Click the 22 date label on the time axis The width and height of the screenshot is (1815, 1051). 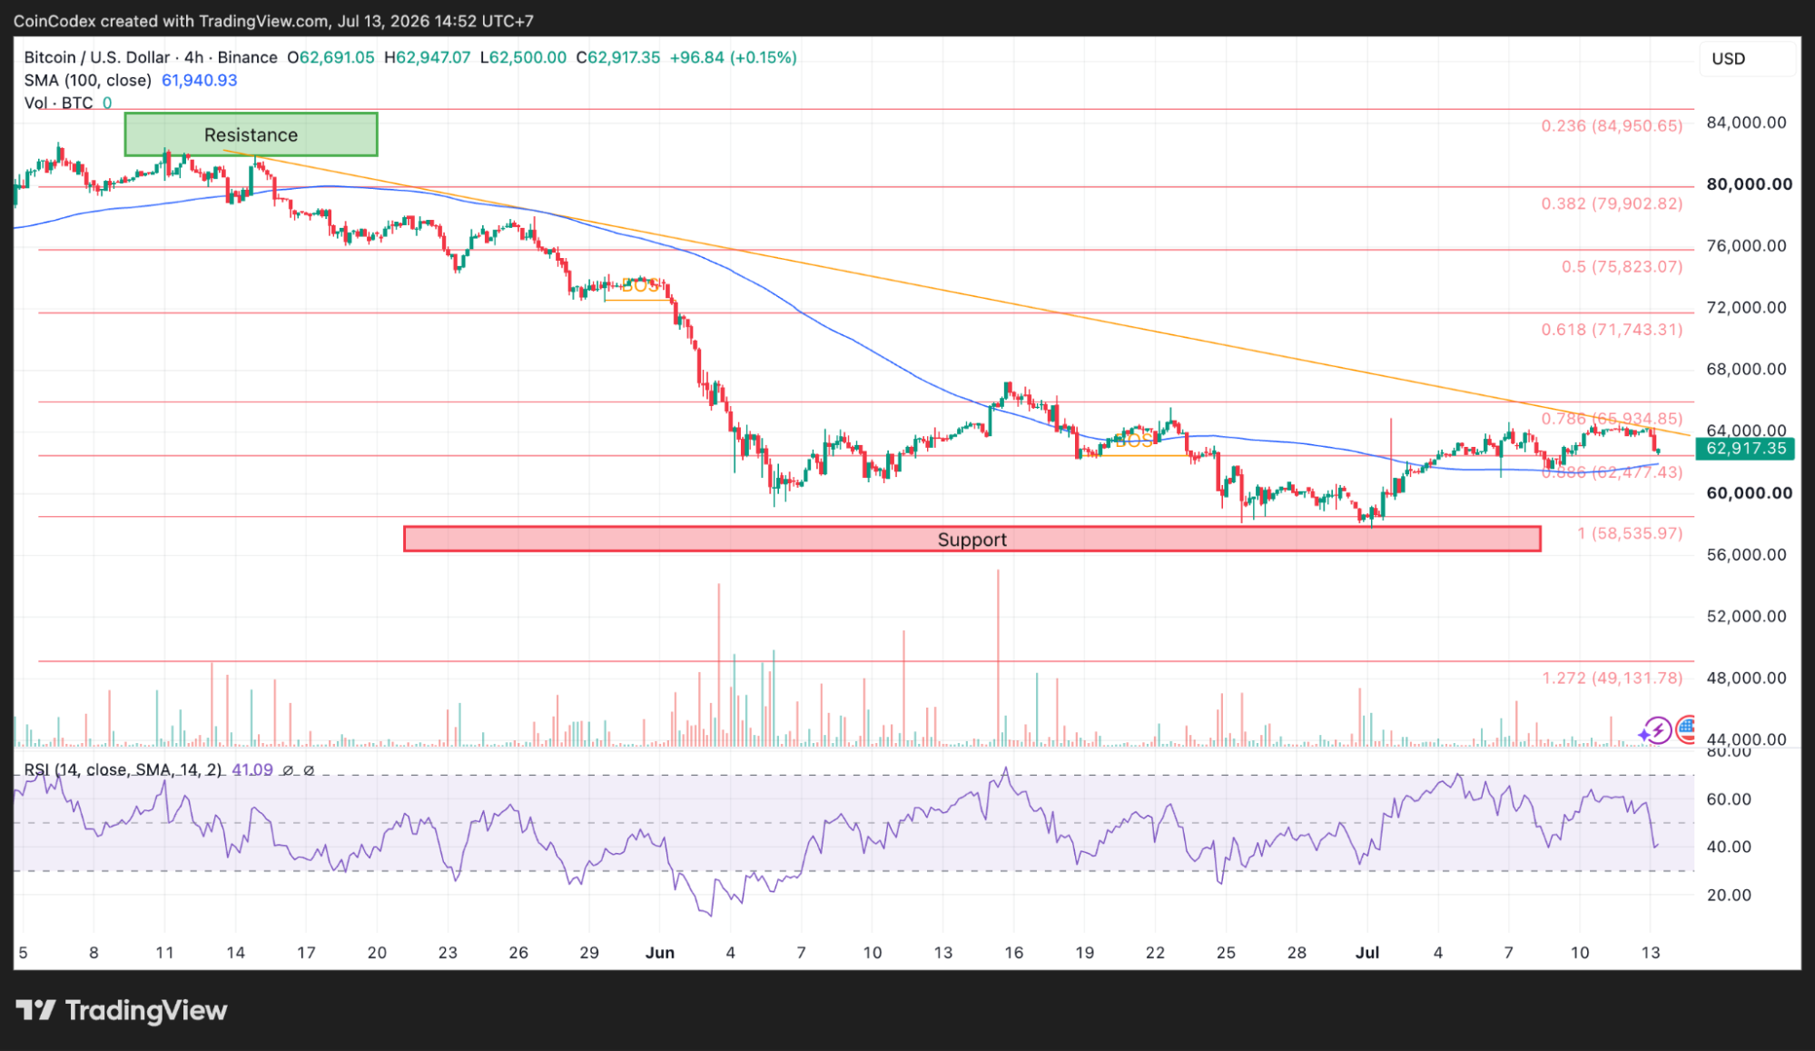click(x=1155, y=953)
